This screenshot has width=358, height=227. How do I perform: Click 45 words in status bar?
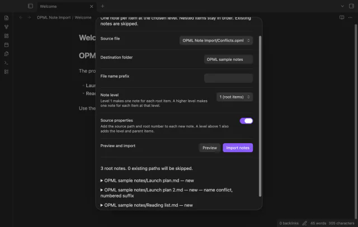(x=318, y=223)
